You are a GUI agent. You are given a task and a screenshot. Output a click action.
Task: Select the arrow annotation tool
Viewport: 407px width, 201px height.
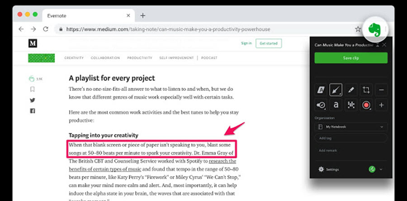(x=336, y=90)
